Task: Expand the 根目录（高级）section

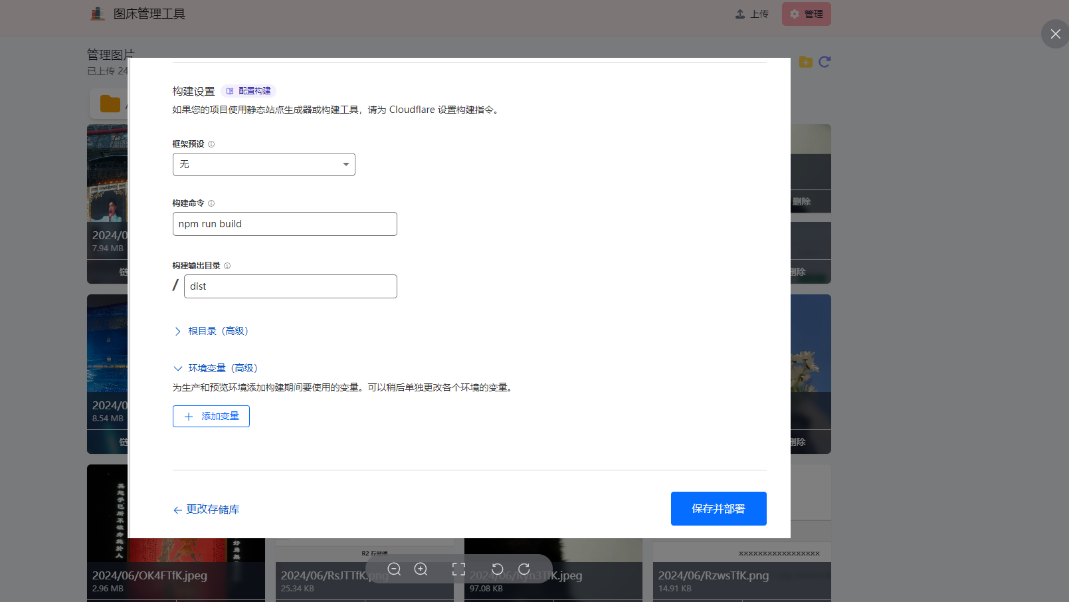Action: click(x=211, y=331)
